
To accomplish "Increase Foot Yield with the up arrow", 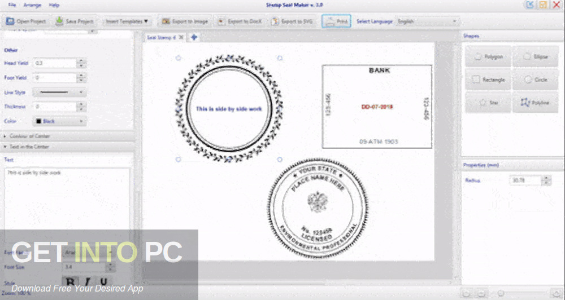I will coord(81,76).
